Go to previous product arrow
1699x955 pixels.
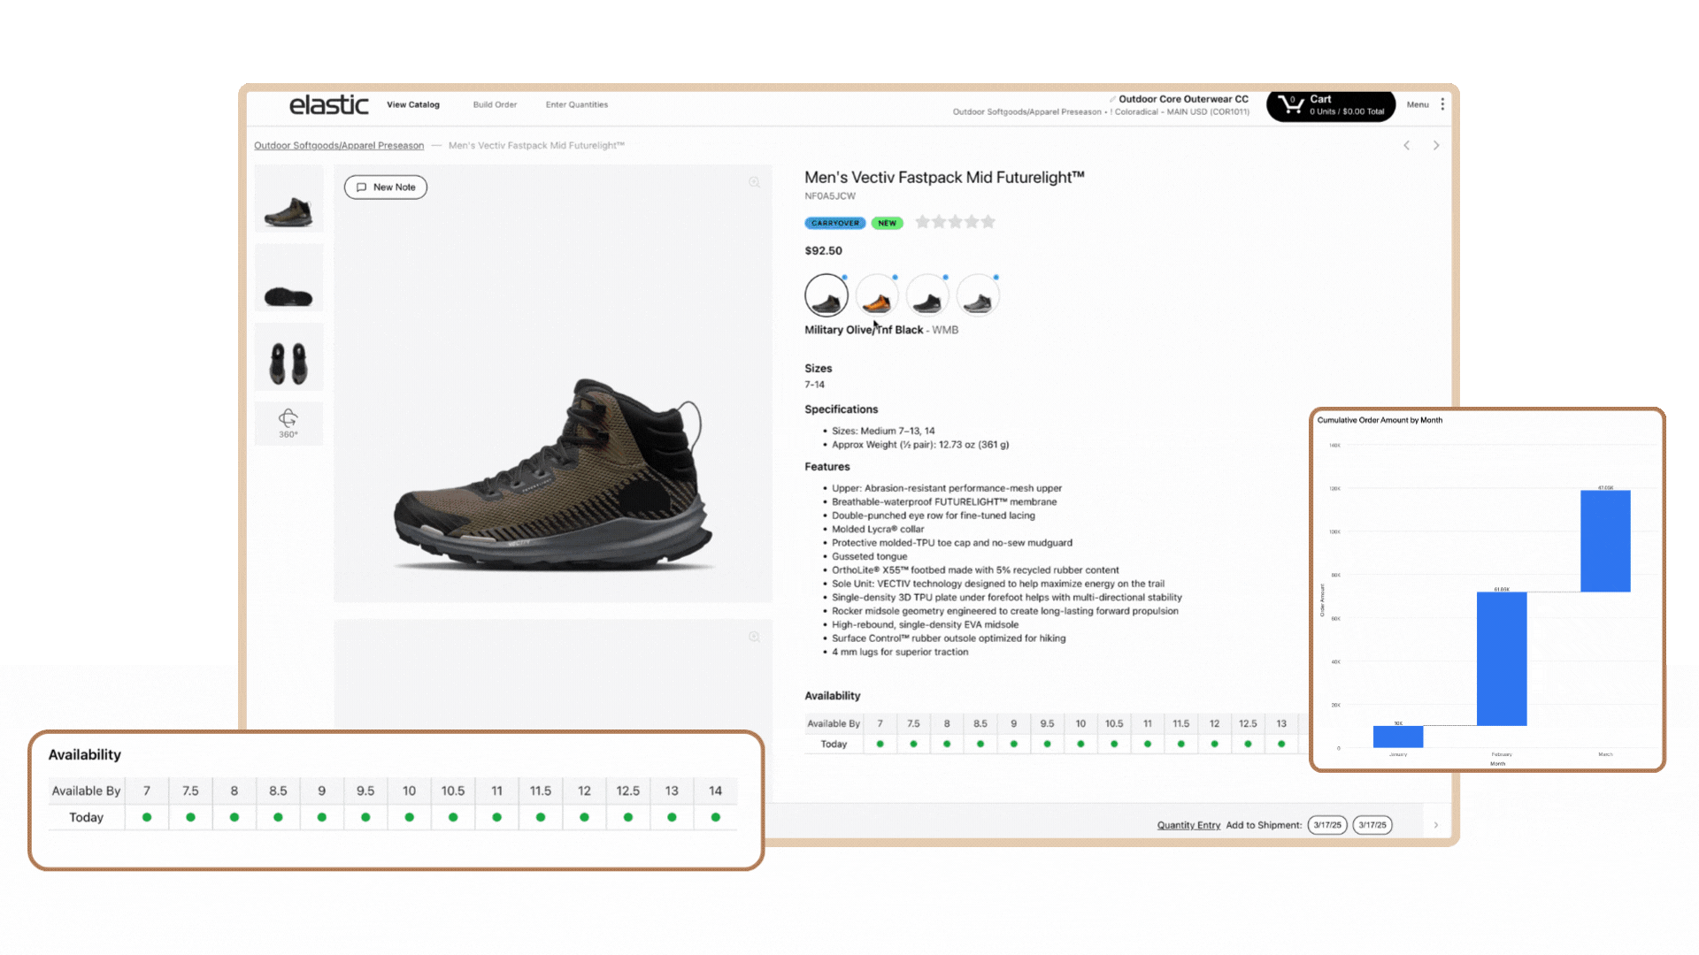pos(1406,145)
